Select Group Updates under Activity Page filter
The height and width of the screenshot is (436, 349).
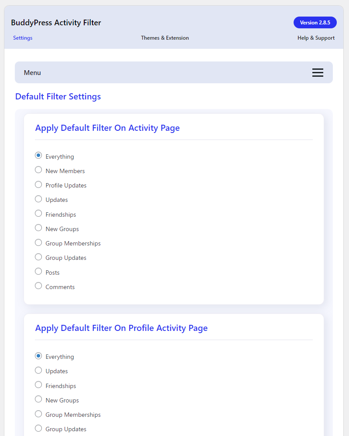click(x=38, y=257)
